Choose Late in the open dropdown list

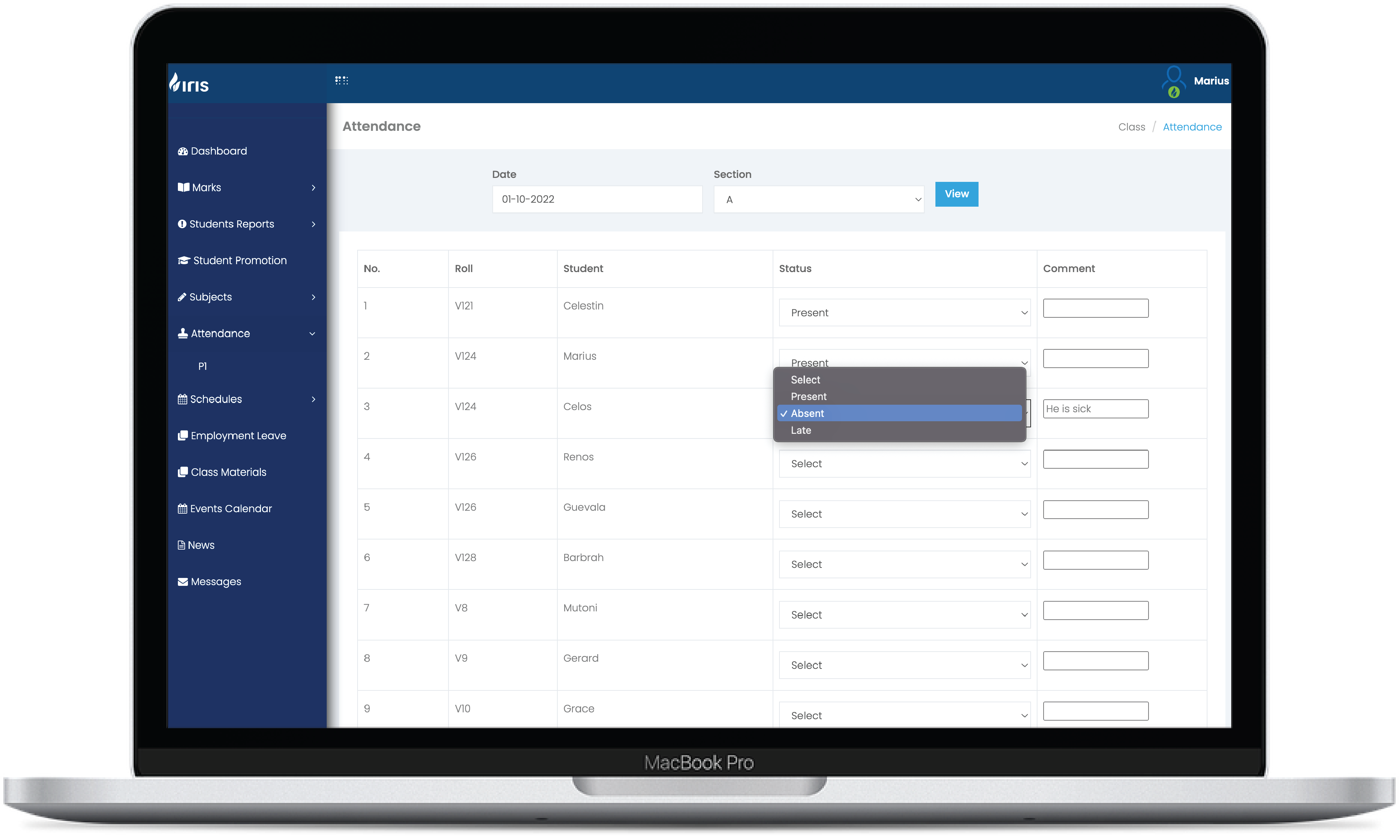pyautogui.click(x=800, y=430)
